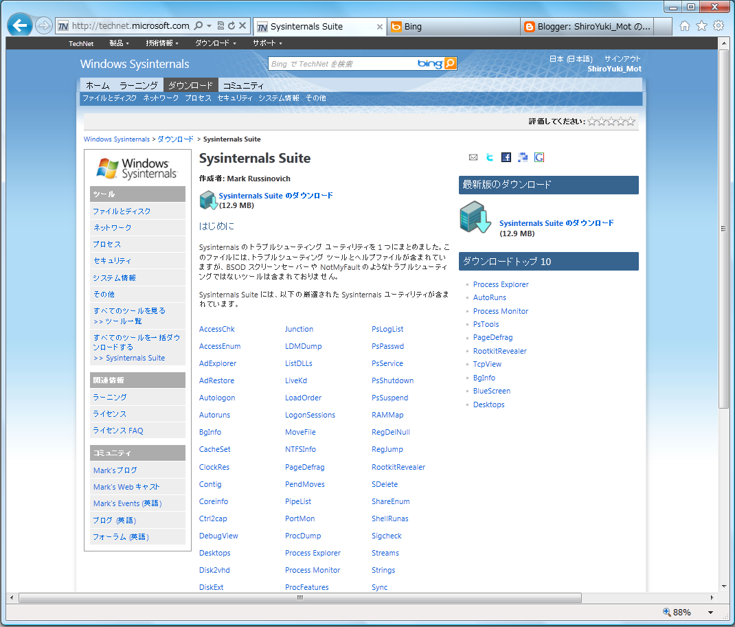The width and height of the screenshot is (735, 627).
Task: Share the article on Facebook
Action: [506, 157]
